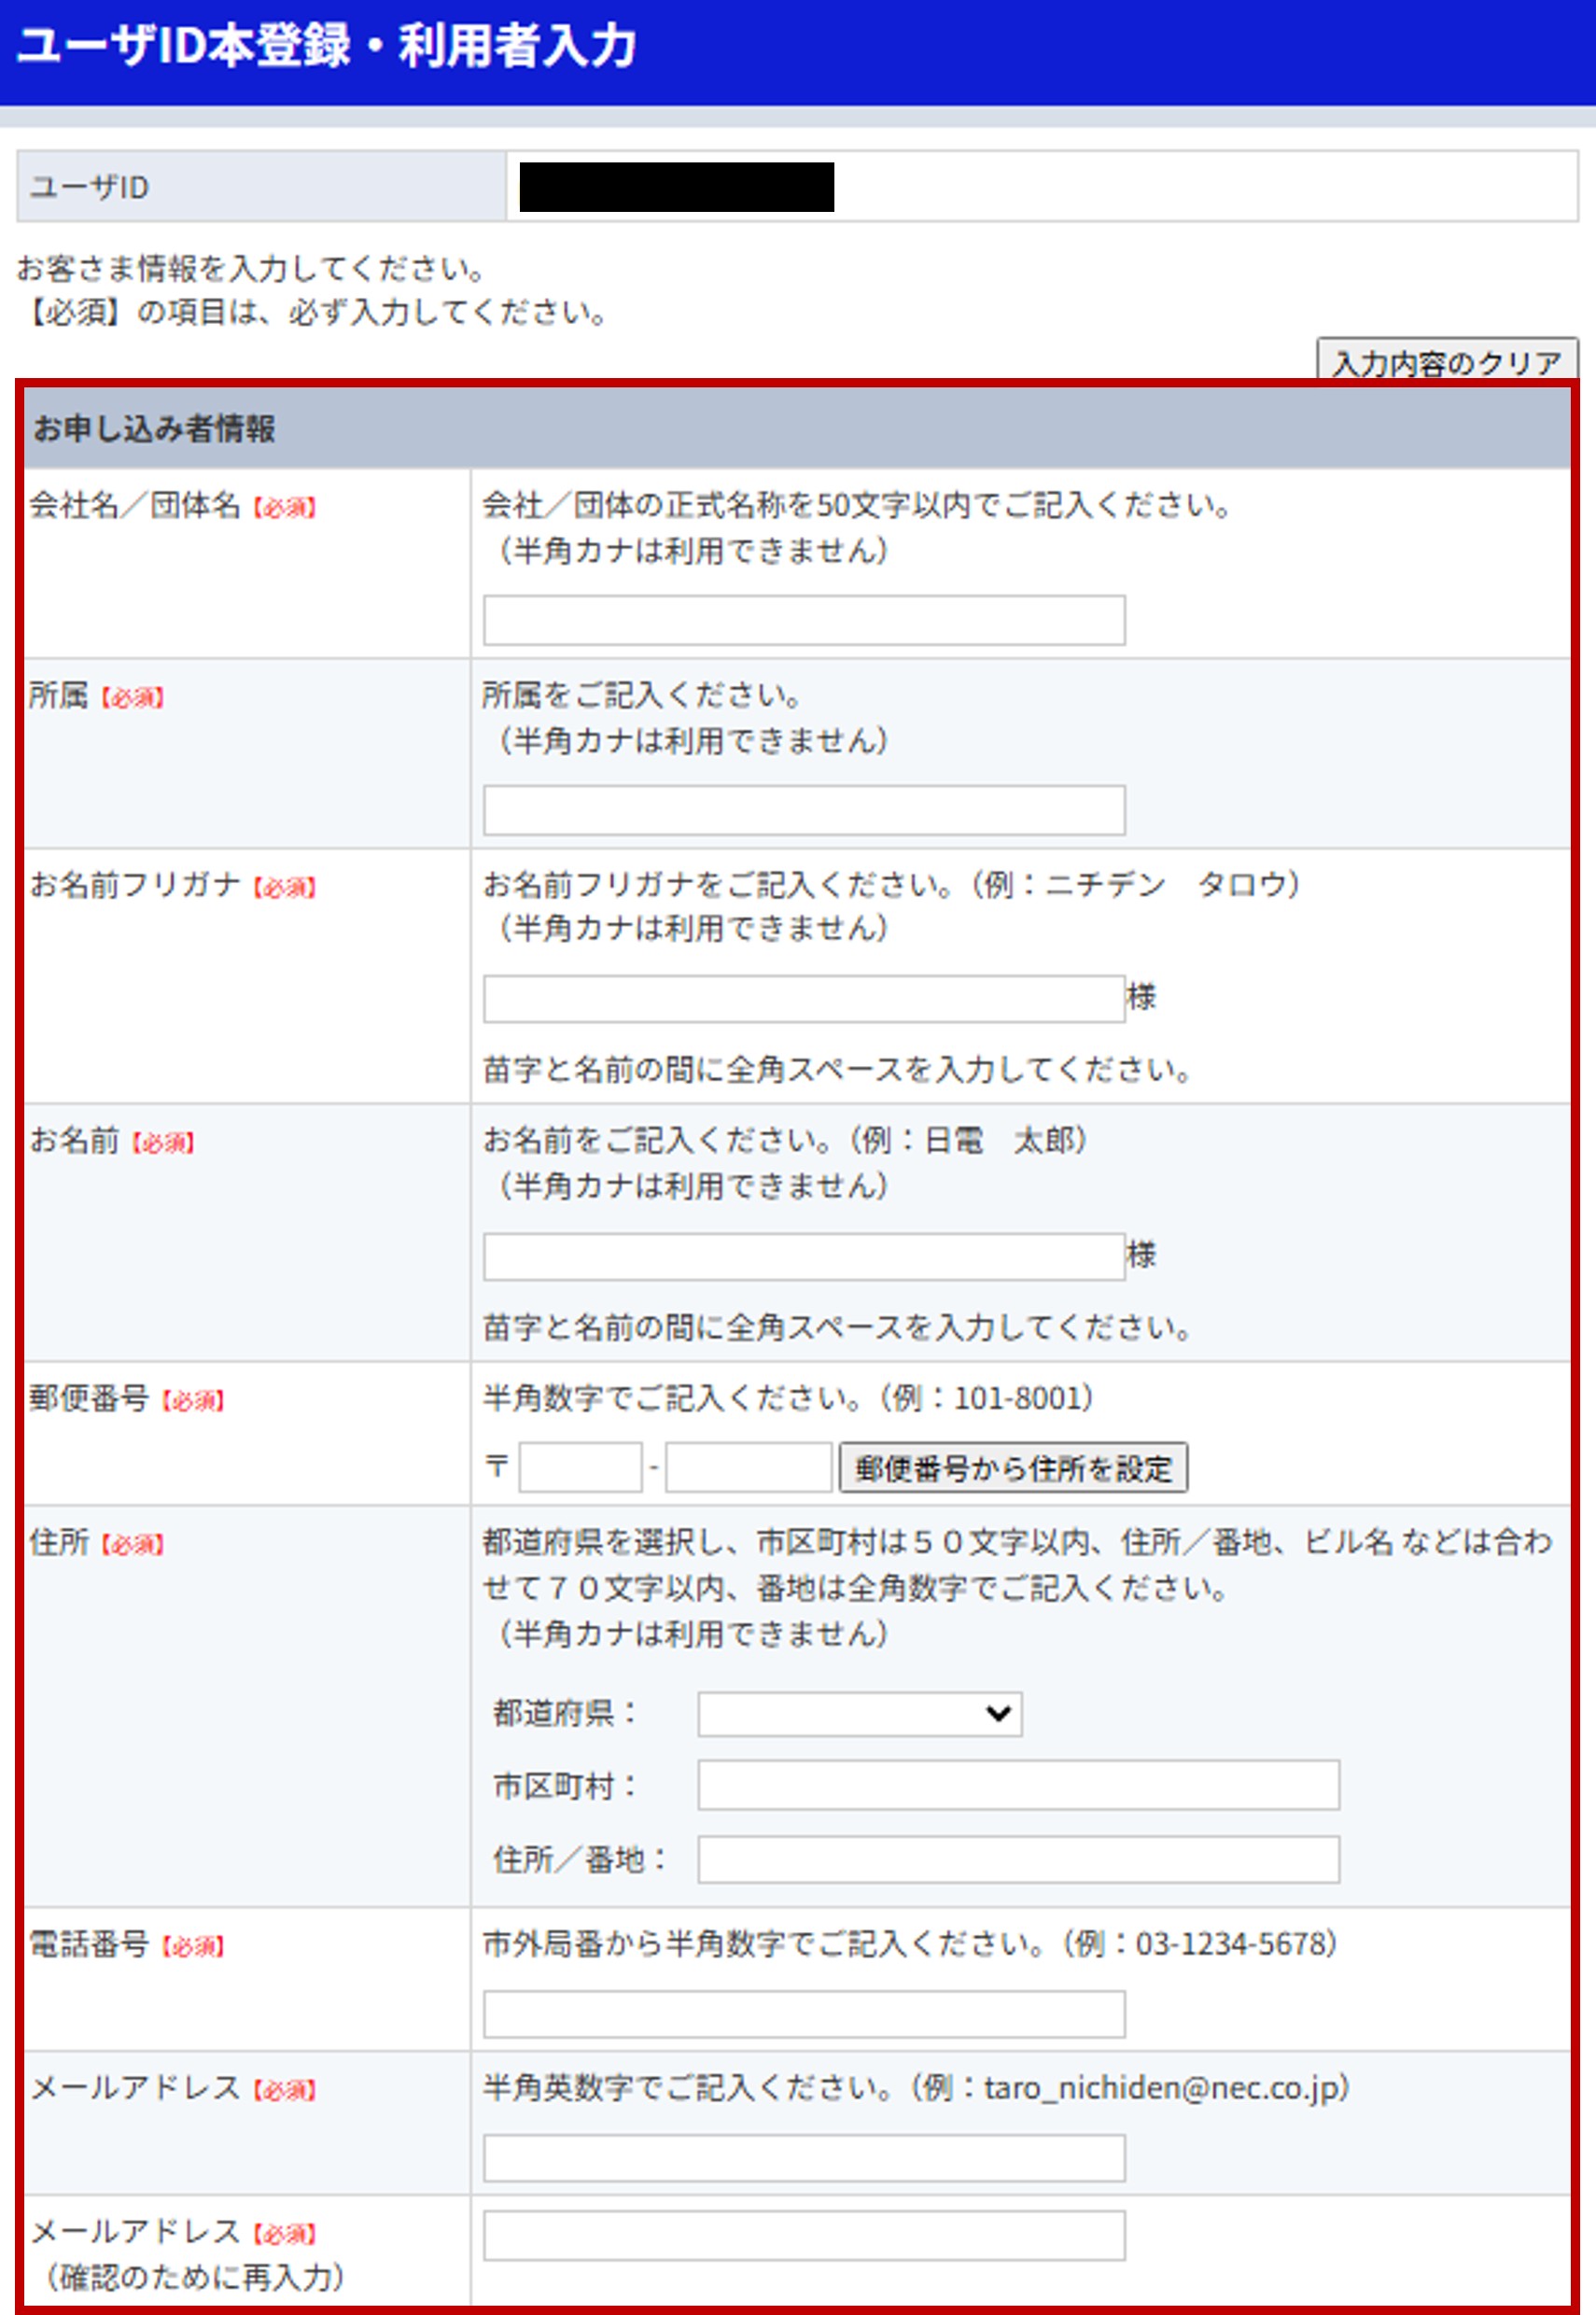This screenshot has width=1596, height=2315.
Task: Click the first メールアドレス input field
Action: 803,2158
